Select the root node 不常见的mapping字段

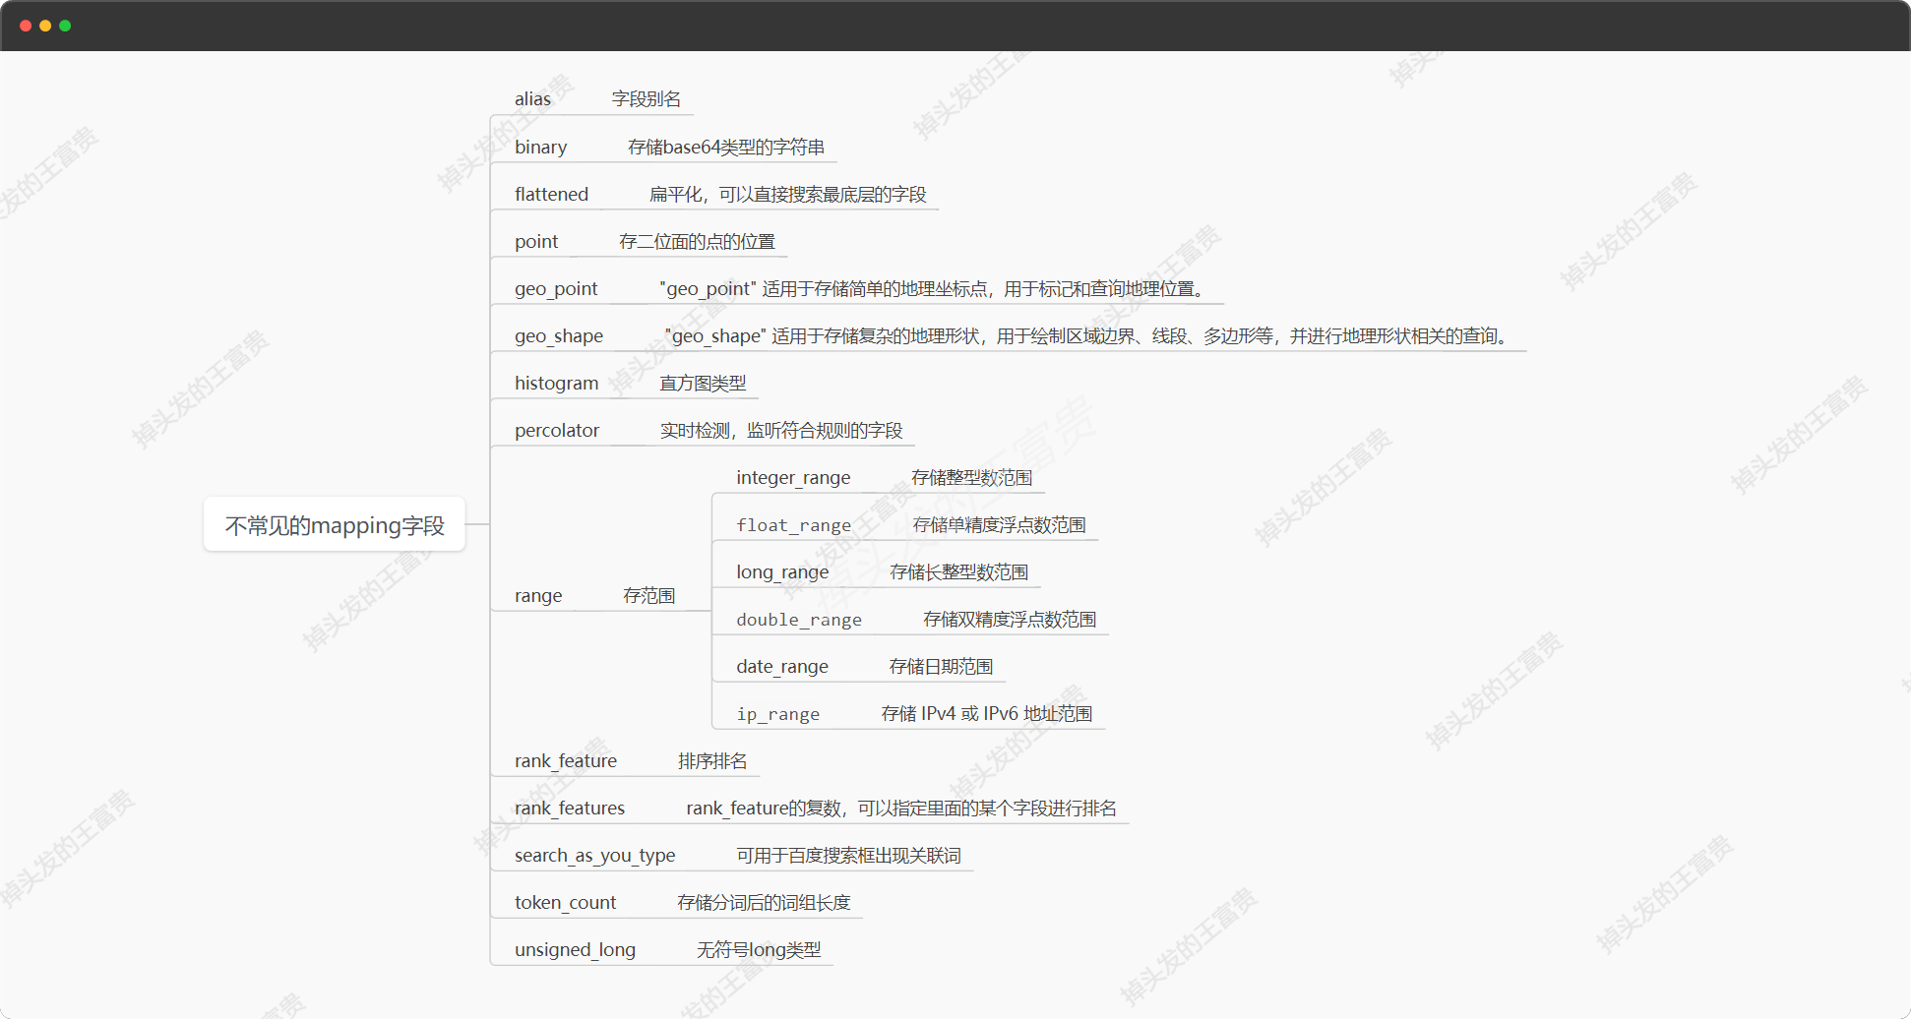point(335,525)
